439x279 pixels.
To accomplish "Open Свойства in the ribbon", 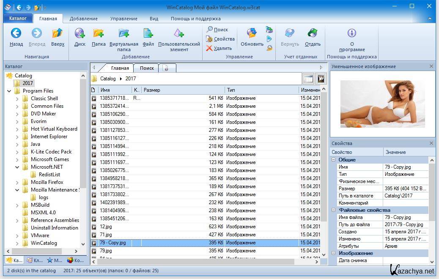I will click(x=220, y=39).
